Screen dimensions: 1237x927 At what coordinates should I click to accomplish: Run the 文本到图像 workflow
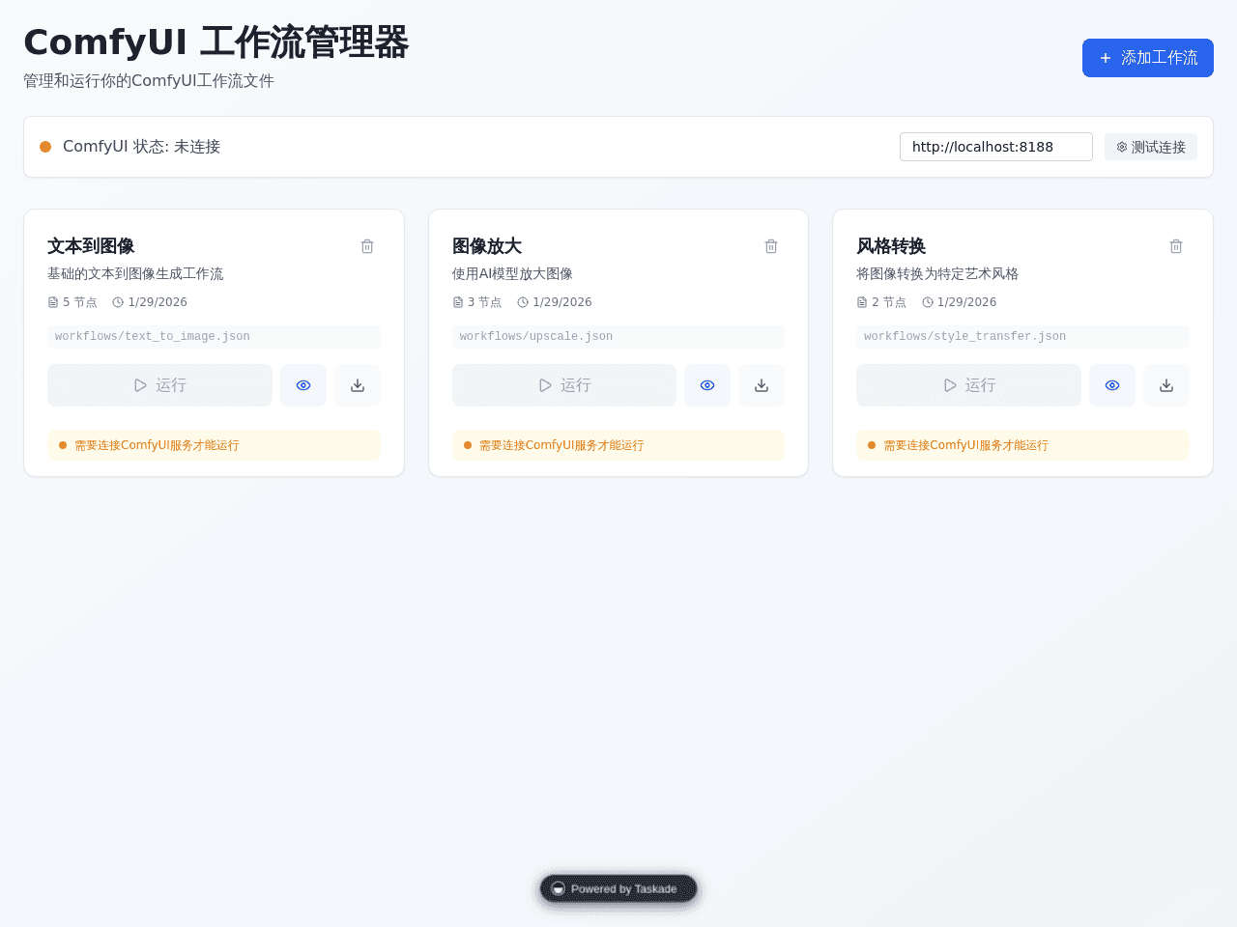point(159,385)
